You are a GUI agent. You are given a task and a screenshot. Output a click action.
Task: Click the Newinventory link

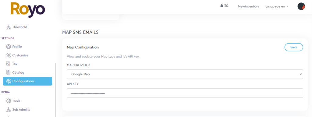tap(249, 6)
